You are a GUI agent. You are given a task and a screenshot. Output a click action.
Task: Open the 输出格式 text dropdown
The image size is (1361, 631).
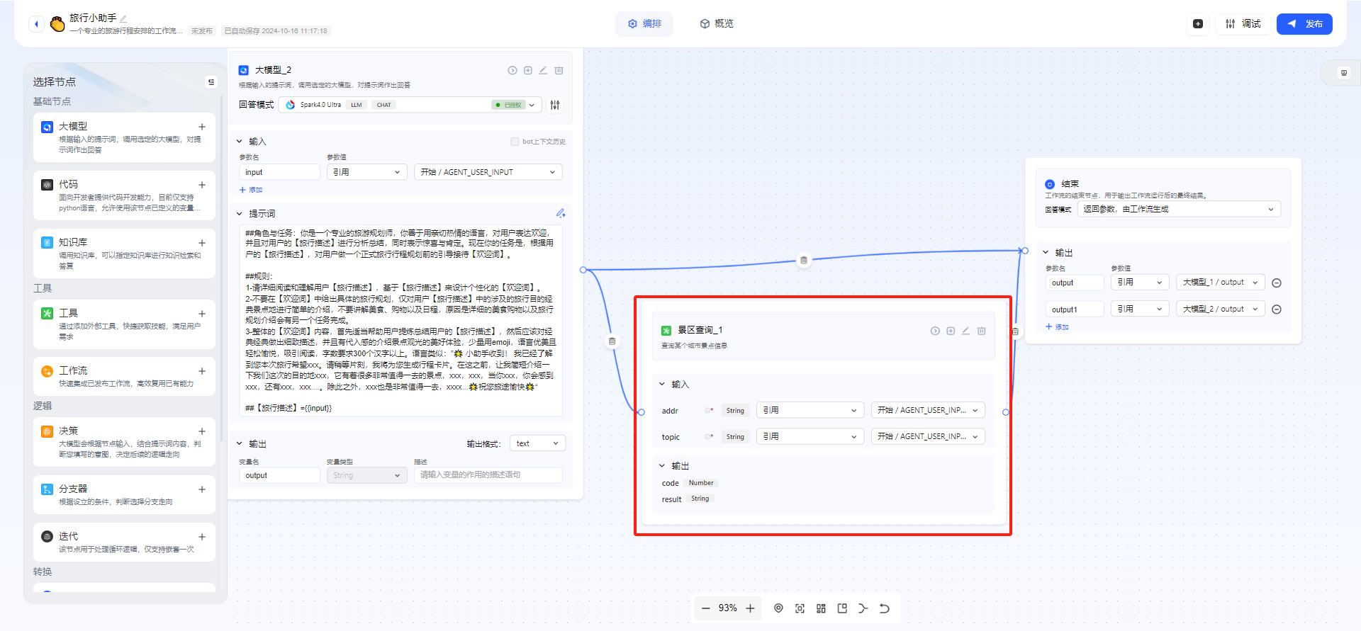pyautogui.click(x=537, y=443)
